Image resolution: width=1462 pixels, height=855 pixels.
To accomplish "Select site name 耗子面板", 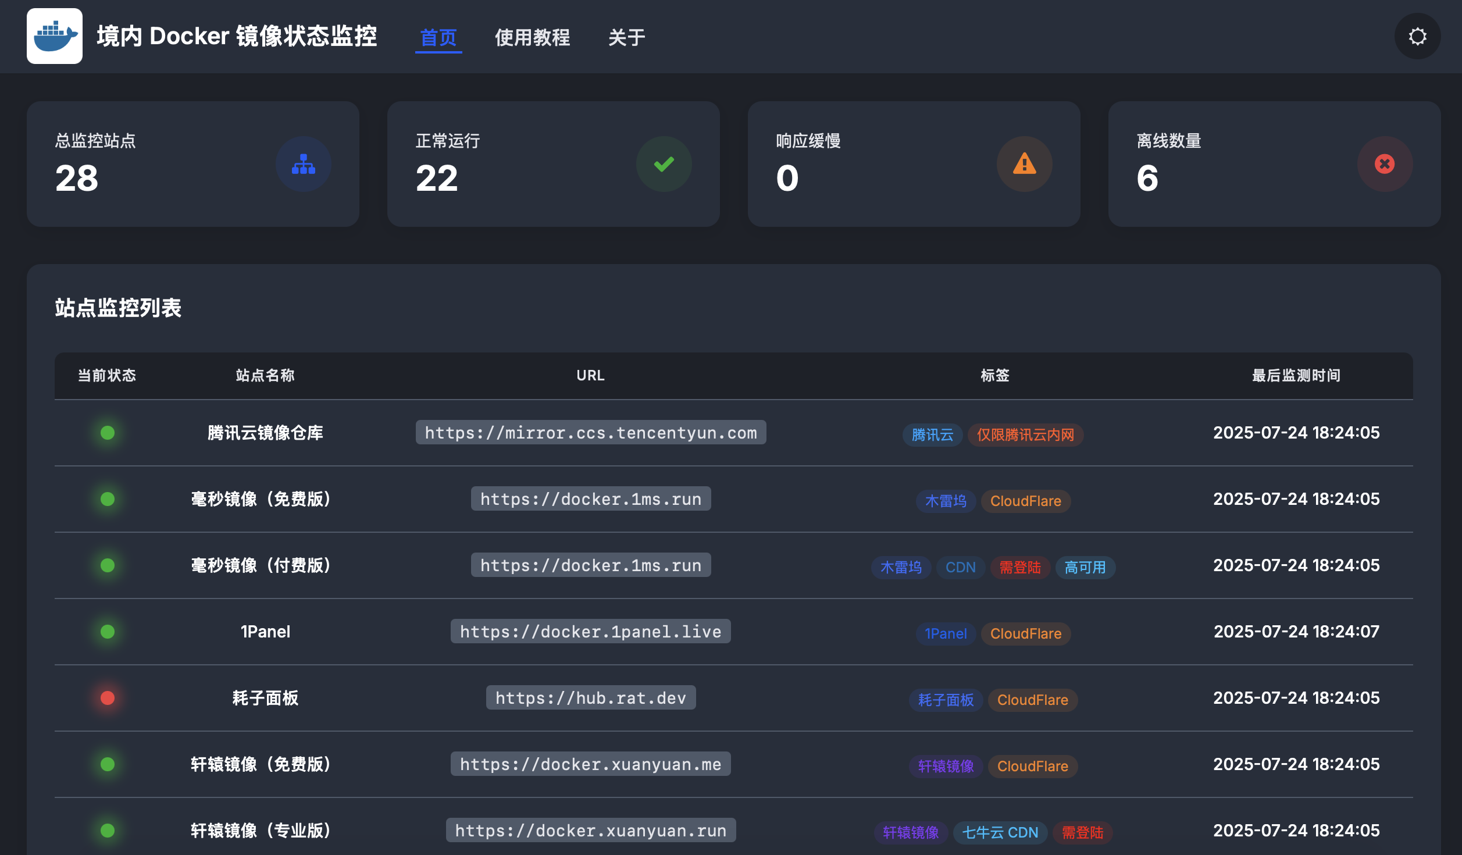I will click(x=265, y=698).
